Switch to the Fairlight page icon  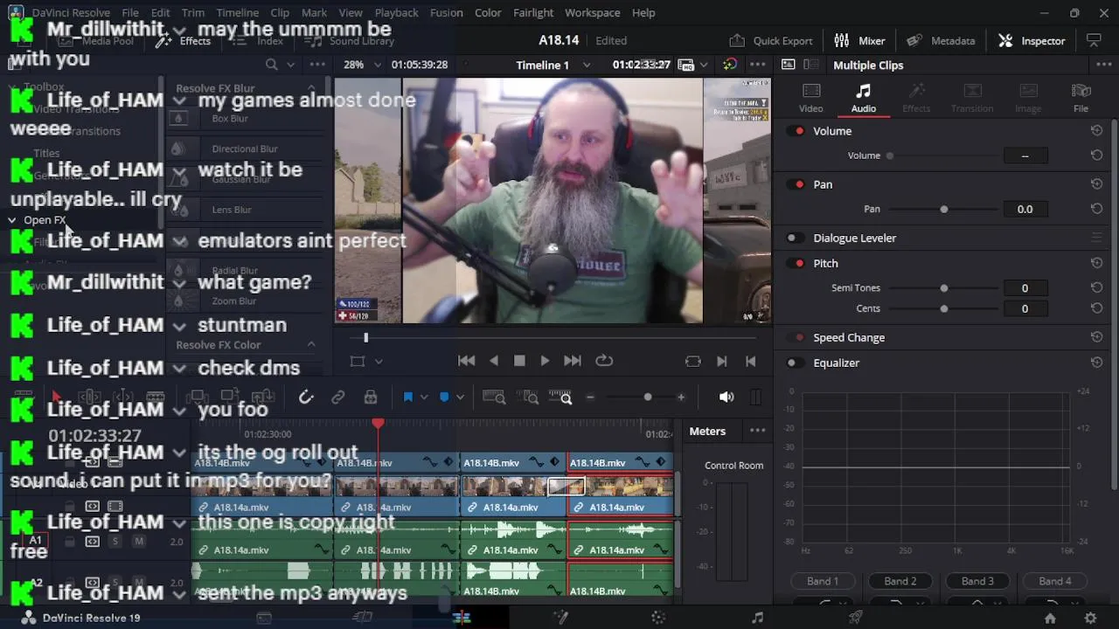pyautogui.click(x=758, y=618)
